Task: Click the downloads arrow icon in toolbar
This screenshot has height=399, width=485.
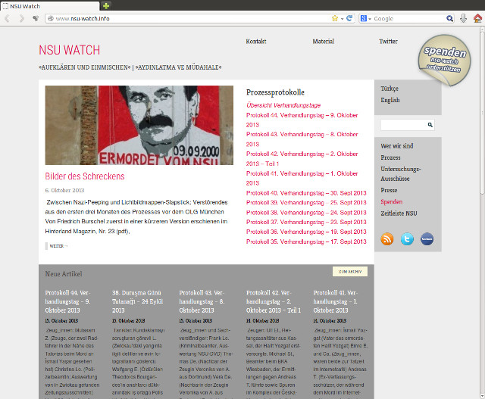Action: [462, 18]
